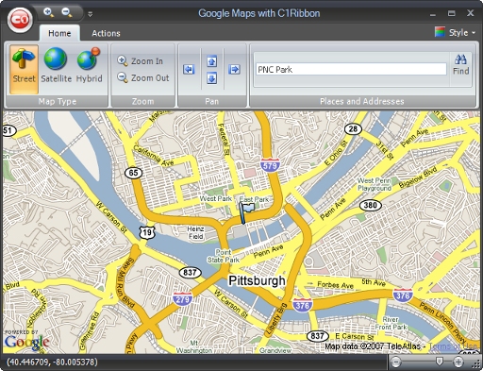Click the Pittsburgh city label

pos(257,280)
